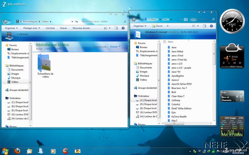Click Lire tout in the toolbar

[50, 28]
